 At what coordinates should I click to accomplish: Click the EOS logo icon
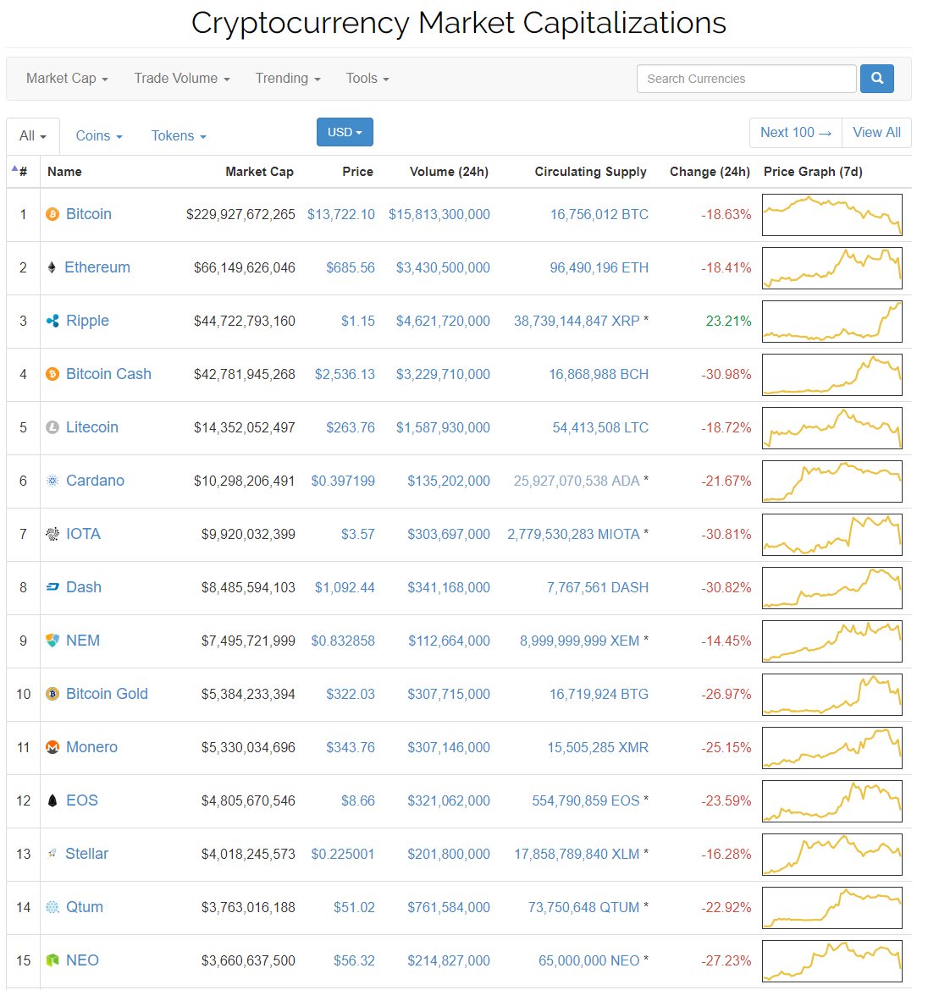coord(52,800)
